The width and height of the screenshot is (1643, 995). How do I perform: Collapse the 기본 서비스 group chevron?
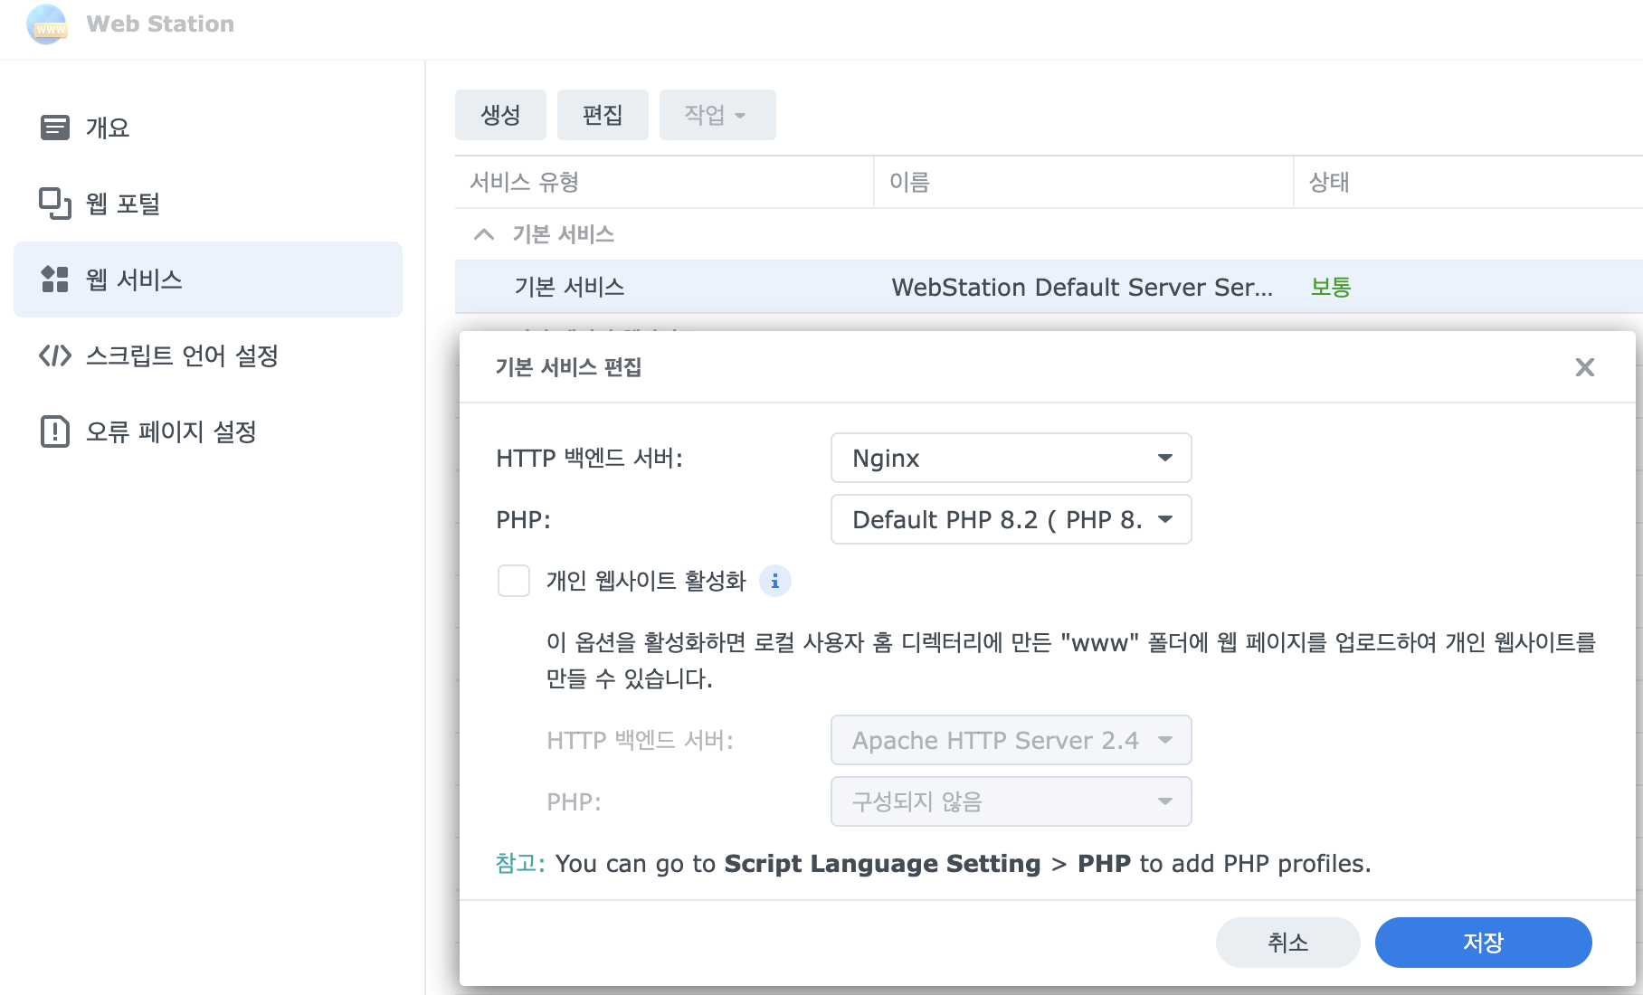tap(484, 234)
